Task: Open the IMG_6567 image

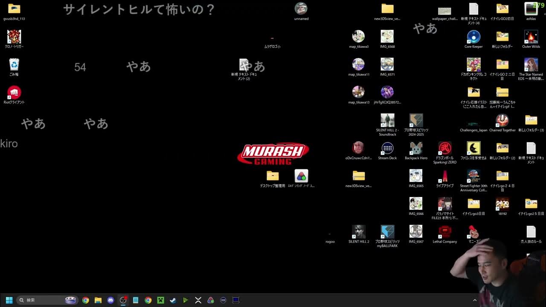Action: pos(416,232)
